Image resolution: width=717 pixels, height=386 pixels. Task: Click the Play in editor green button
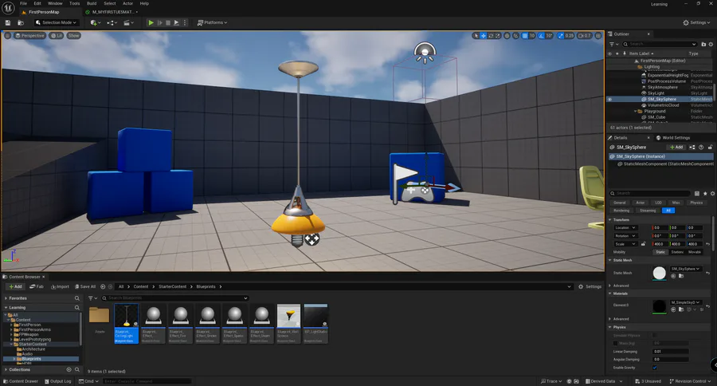[151, 22]
